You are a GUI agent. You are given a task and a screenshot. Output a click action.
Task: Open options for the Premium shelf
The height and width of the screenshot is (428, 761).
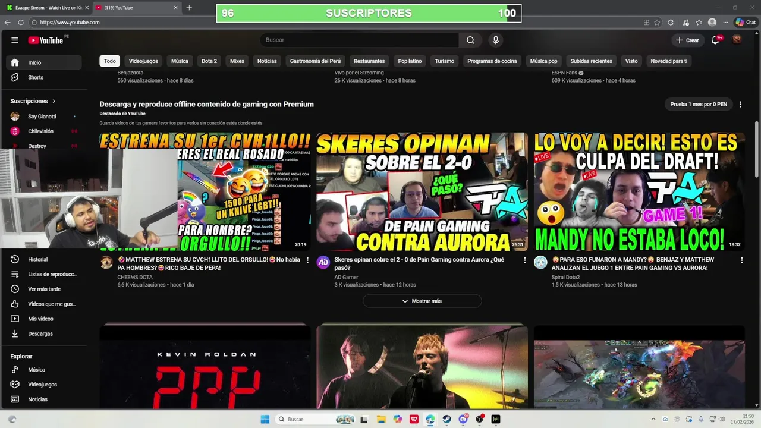pyautogui.click(x=740, y=104)
